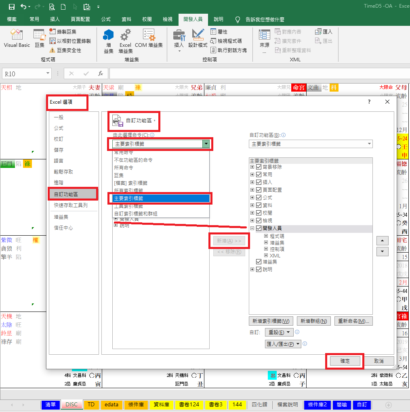Open the 匯入/匯出 dropdown
The height and width of the screenshot is (412, 410).
[283, 344]
